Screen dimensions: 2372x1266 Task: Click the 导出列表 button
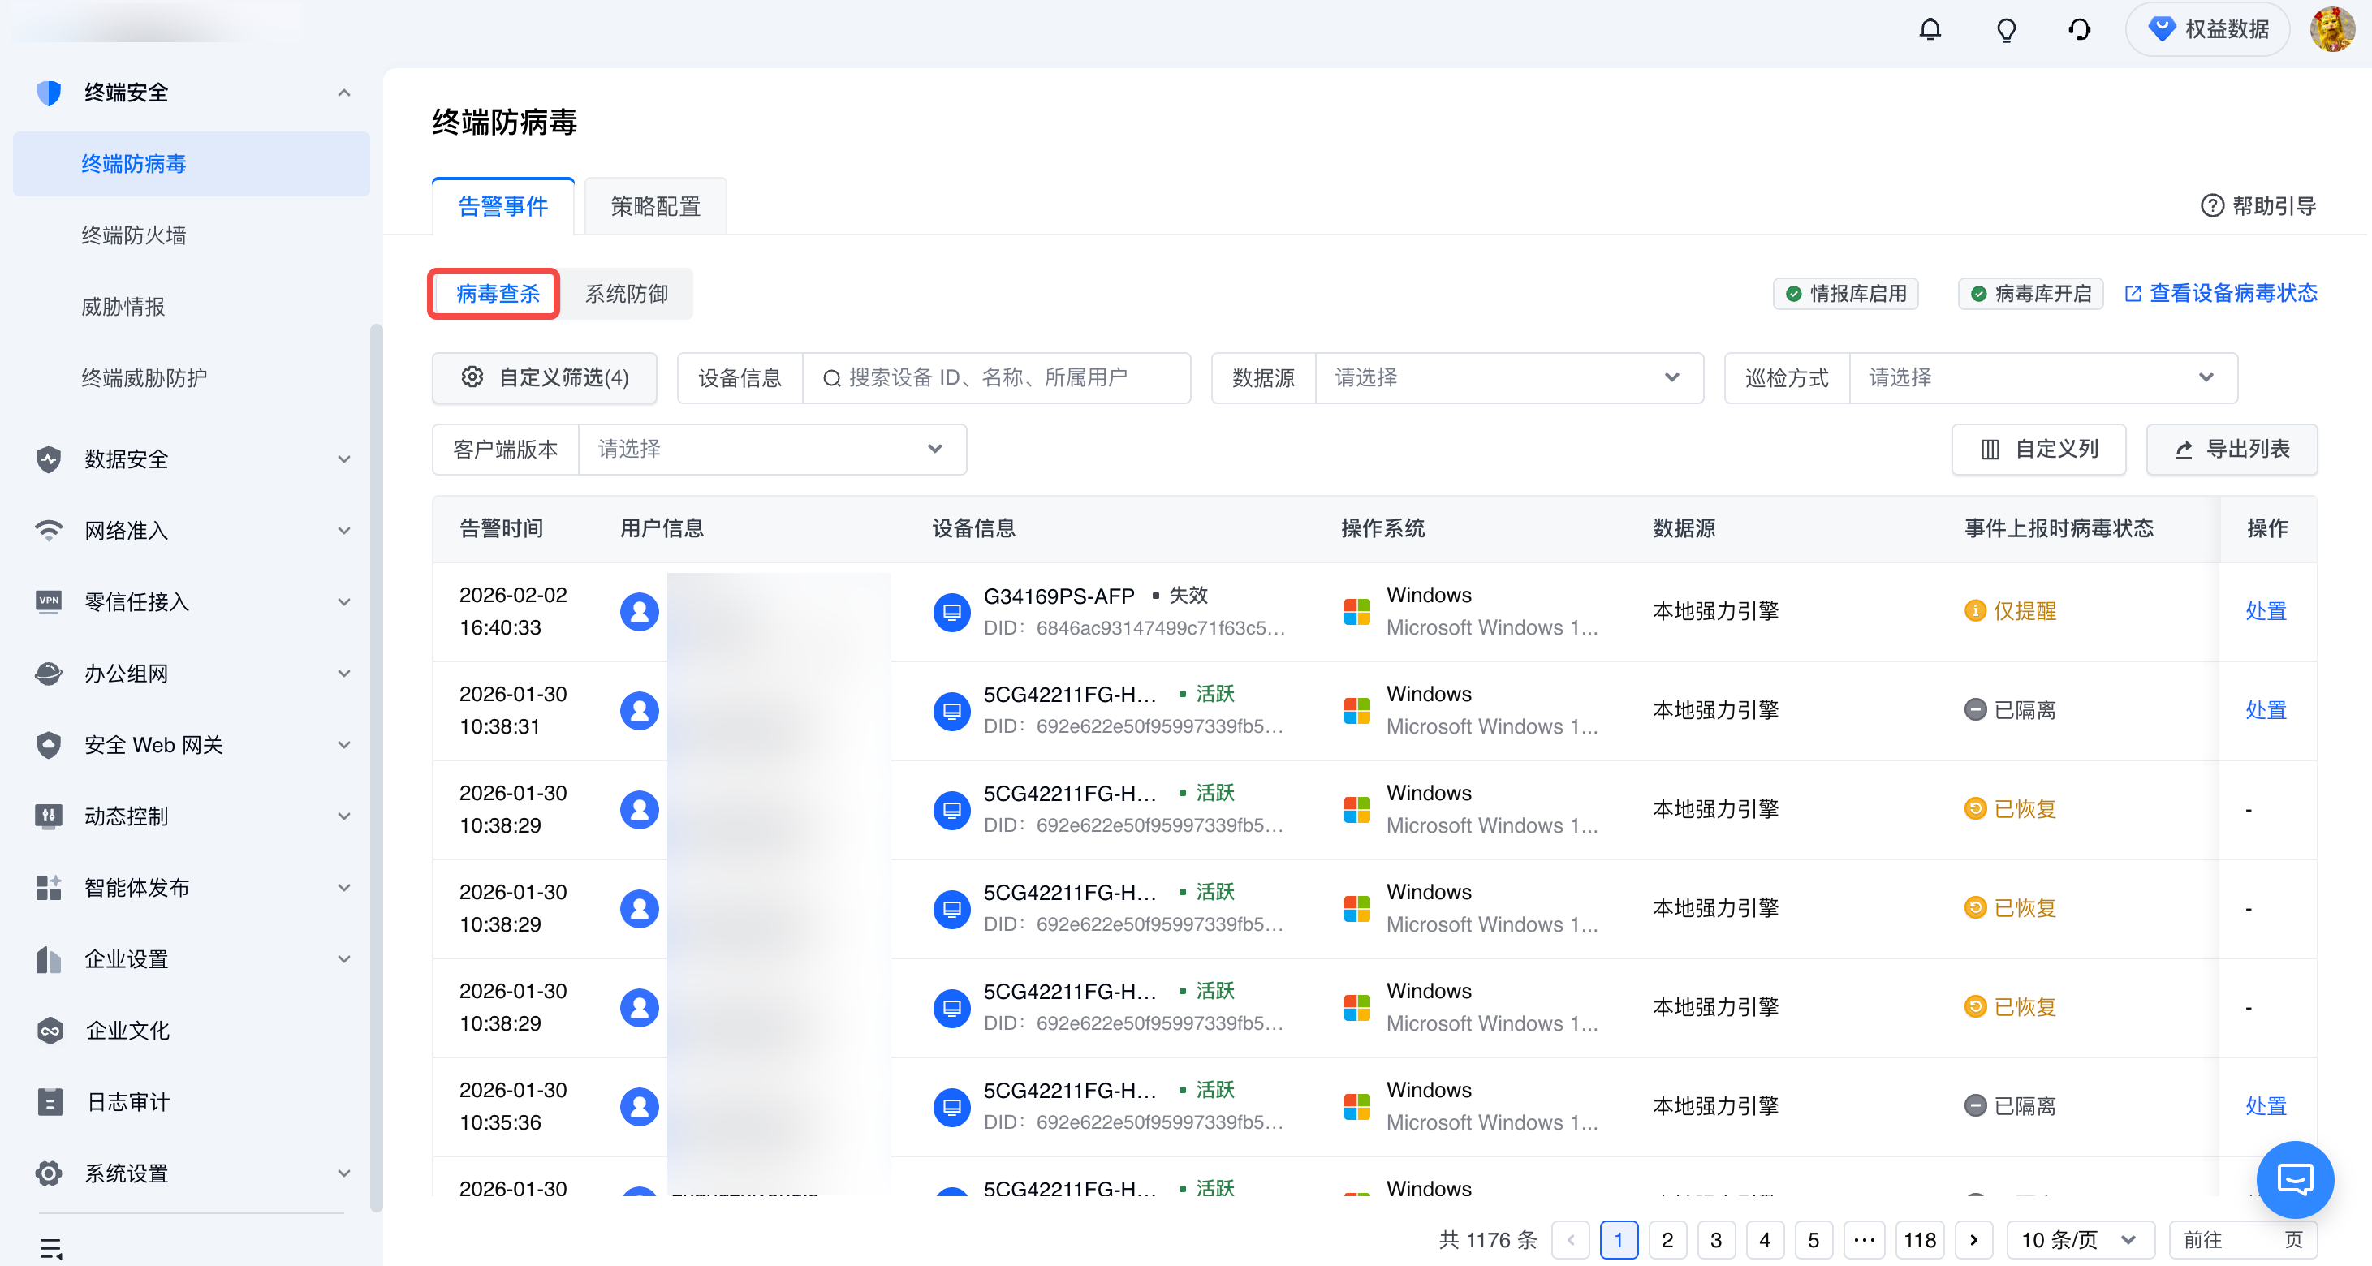(2232, 450)
